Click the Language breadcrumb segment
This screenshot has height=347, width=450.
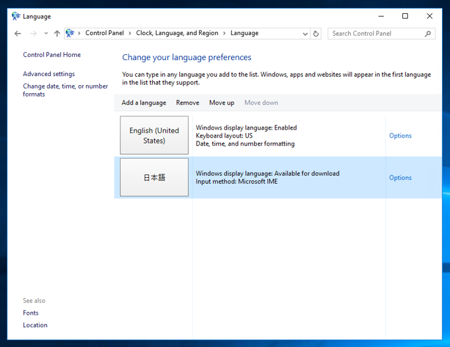pyautogui.click(x=244, y=33)
